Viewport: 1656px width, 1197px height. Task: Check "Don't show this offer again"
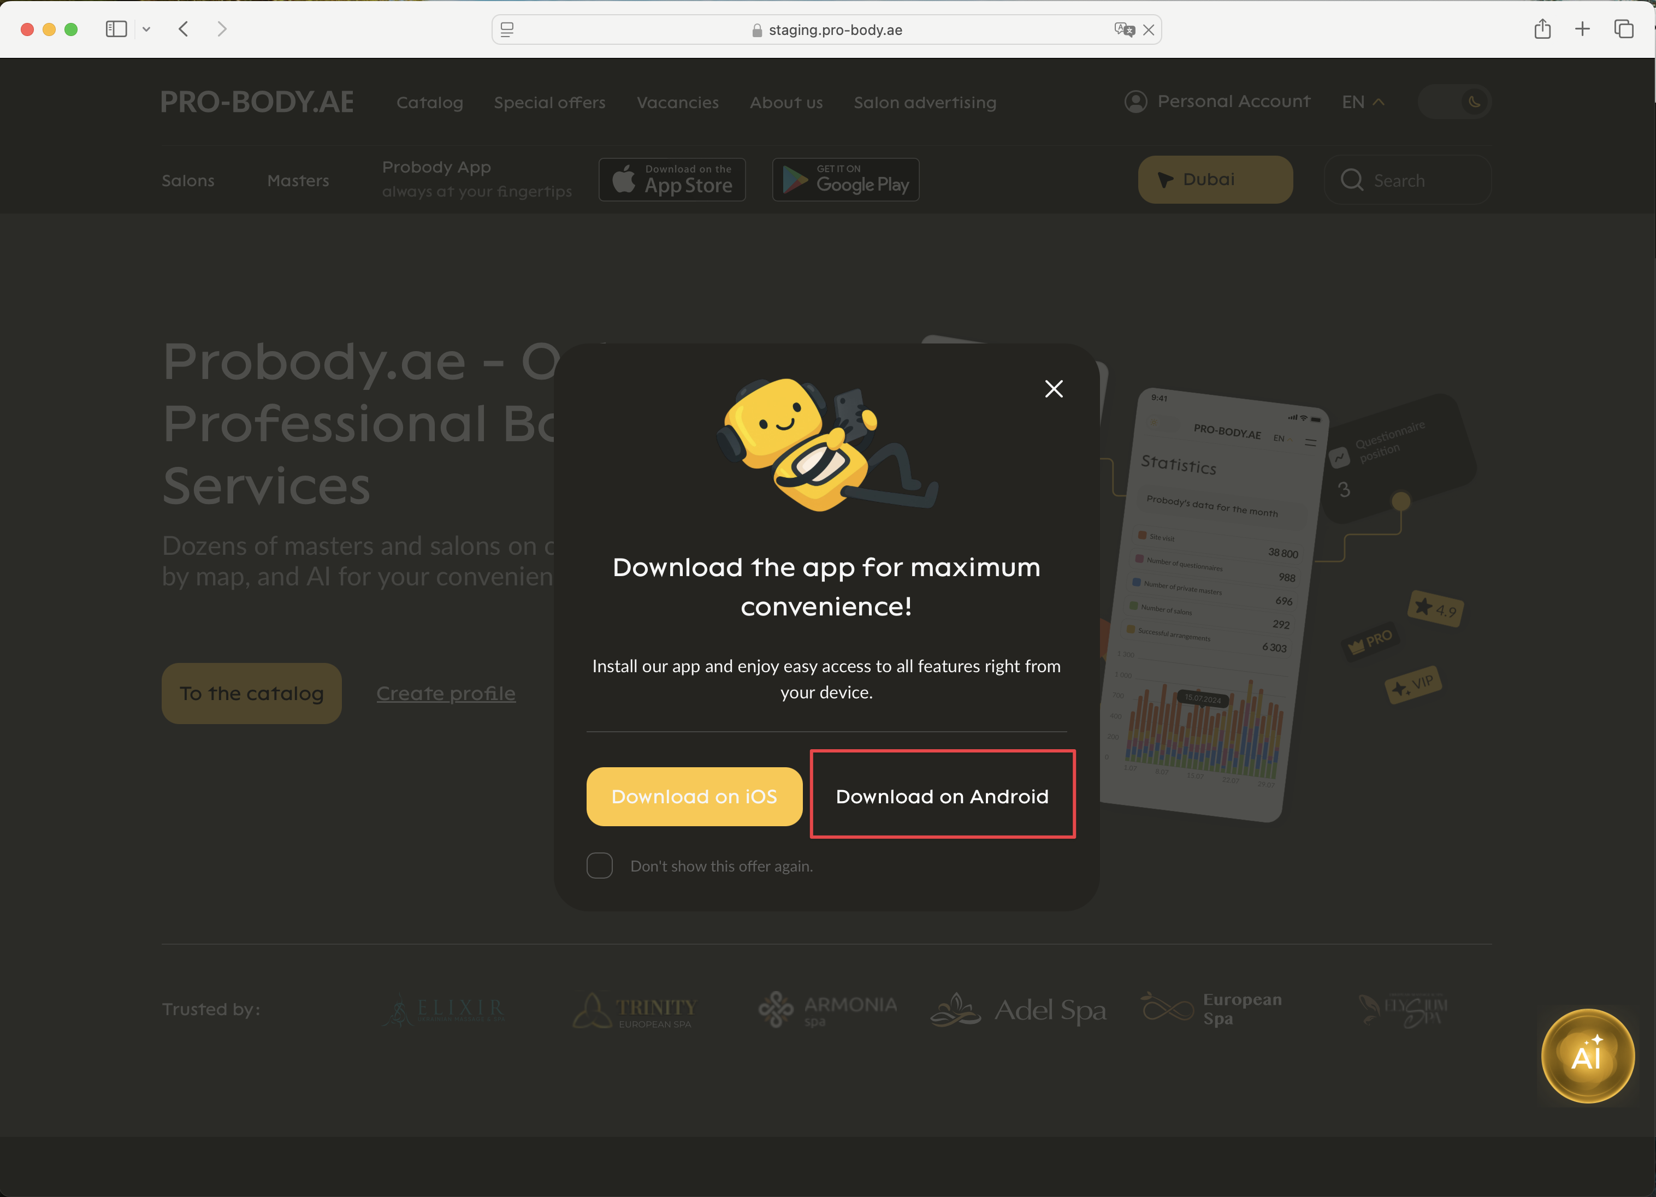600,866
